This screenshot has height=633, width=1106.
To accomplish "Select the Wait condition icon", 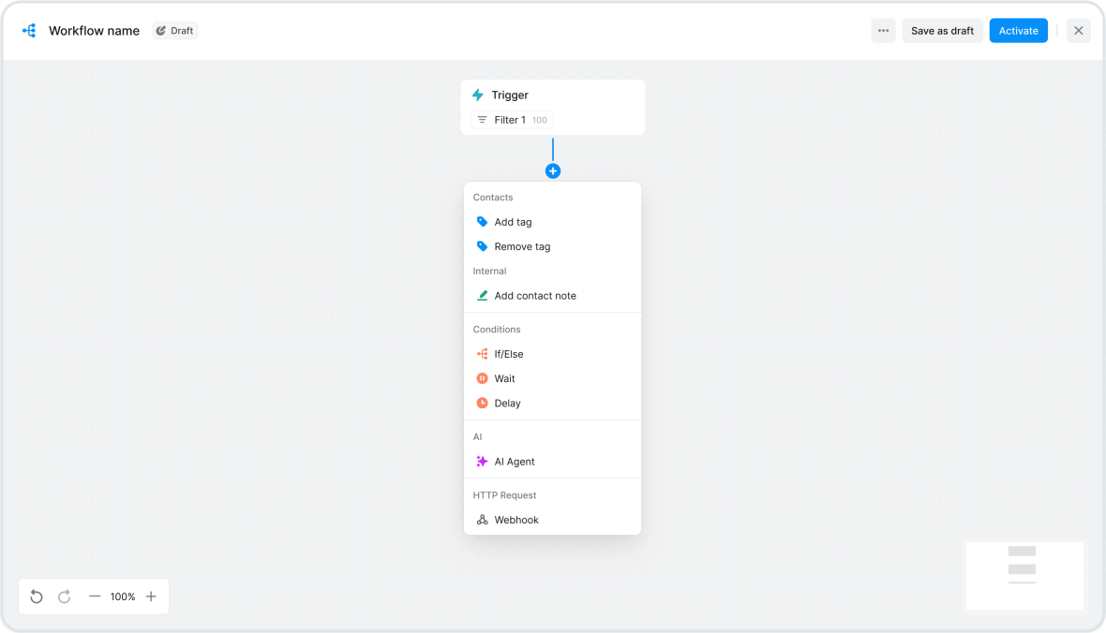I will (482, 378).
